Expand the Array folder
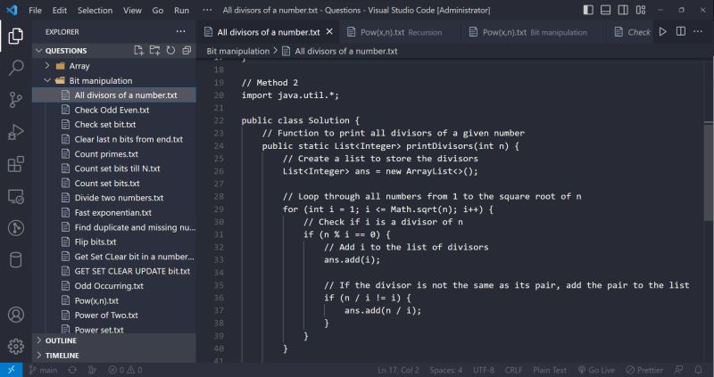Screen dimensions: 714x377 tap(114, 66)
